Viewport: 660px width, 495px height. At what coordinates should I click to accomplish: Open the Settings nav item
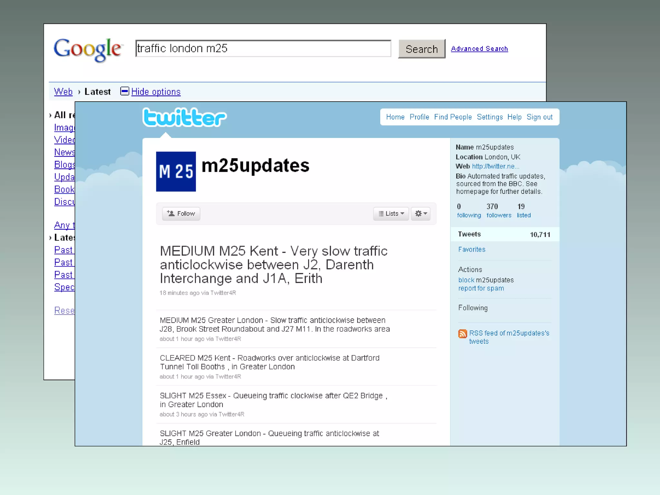[490, 117]
